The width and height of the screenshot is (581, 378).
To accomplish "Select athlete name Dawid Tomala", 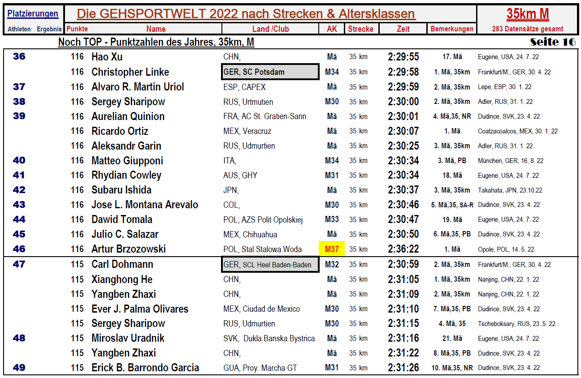I will click(x=122, y=219).
